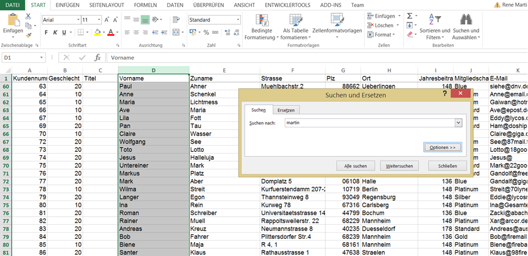Click the cut scissors icon
This screenshot has height=256, width=528.
pyautogui.click(x=28, y=17)
